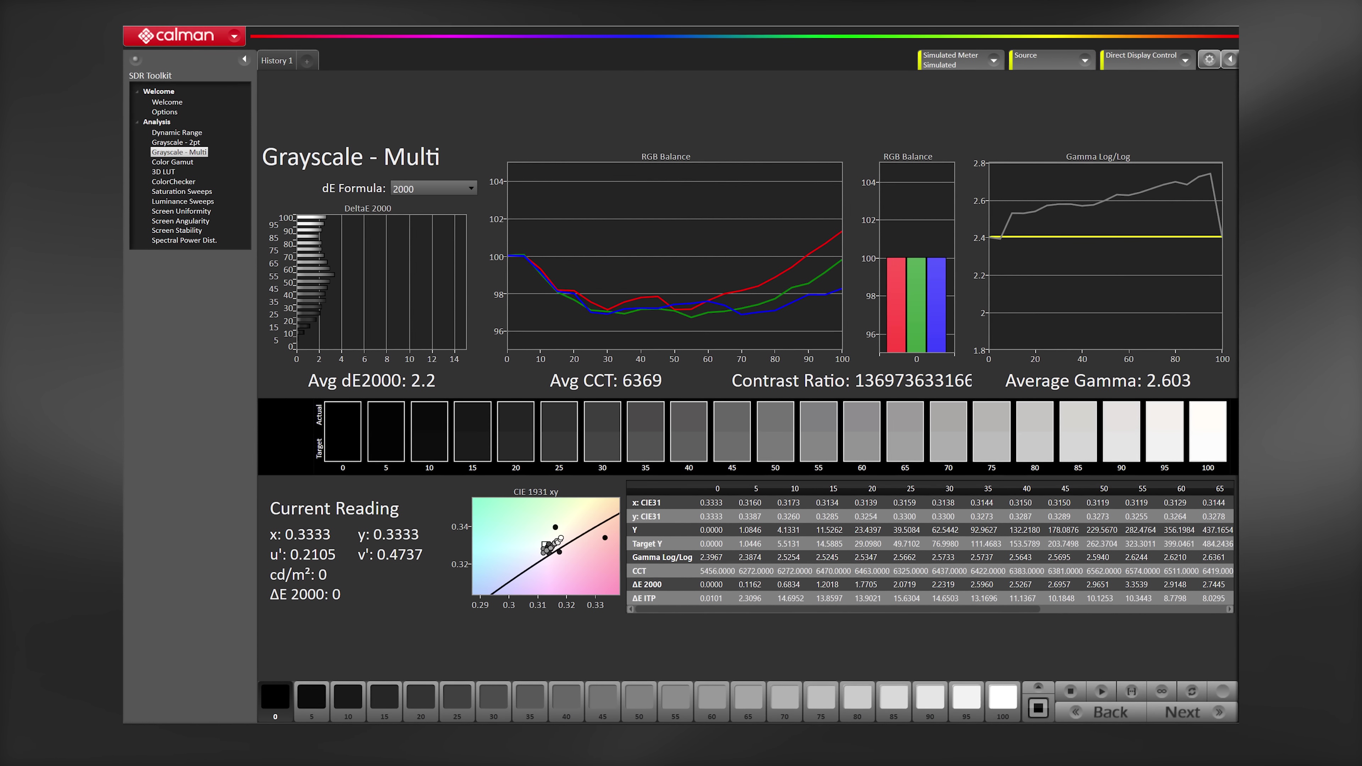The image size is (1362, 766).
Task: Open 3D LUT page
Action: [163, 172]
